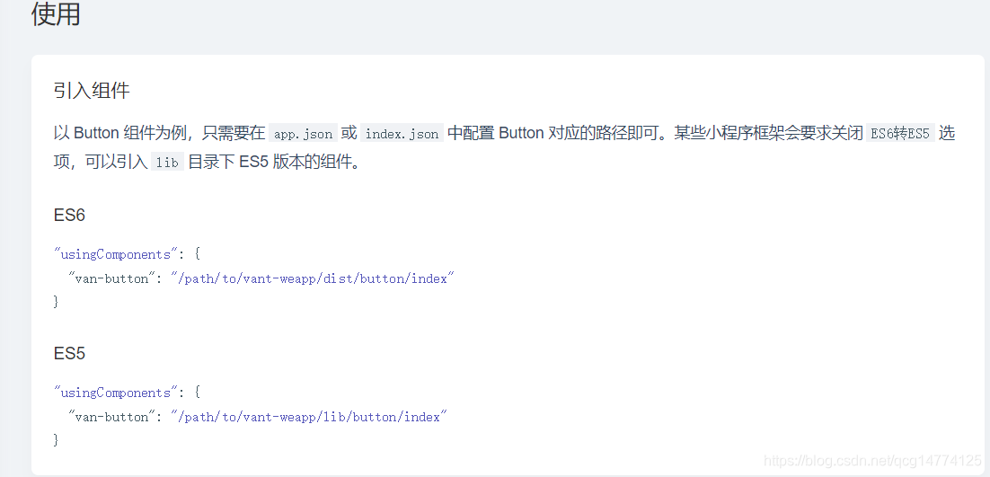Image resolution: width=990 pixels, height=477 pixels.
Task: Click the ES5 subheading
Action: click(69, 353)
